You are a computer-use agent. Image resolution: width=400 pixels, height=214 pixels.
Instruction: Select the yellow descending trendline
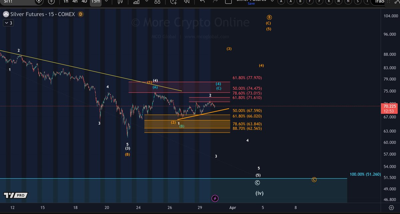91,71
